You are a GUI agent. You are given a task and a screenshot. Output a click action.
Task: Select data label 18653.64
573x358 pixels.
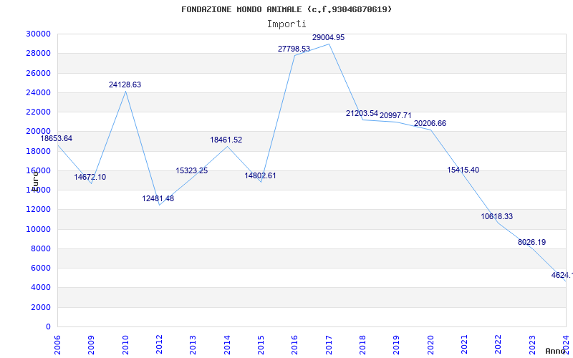(x=57, y=138)
